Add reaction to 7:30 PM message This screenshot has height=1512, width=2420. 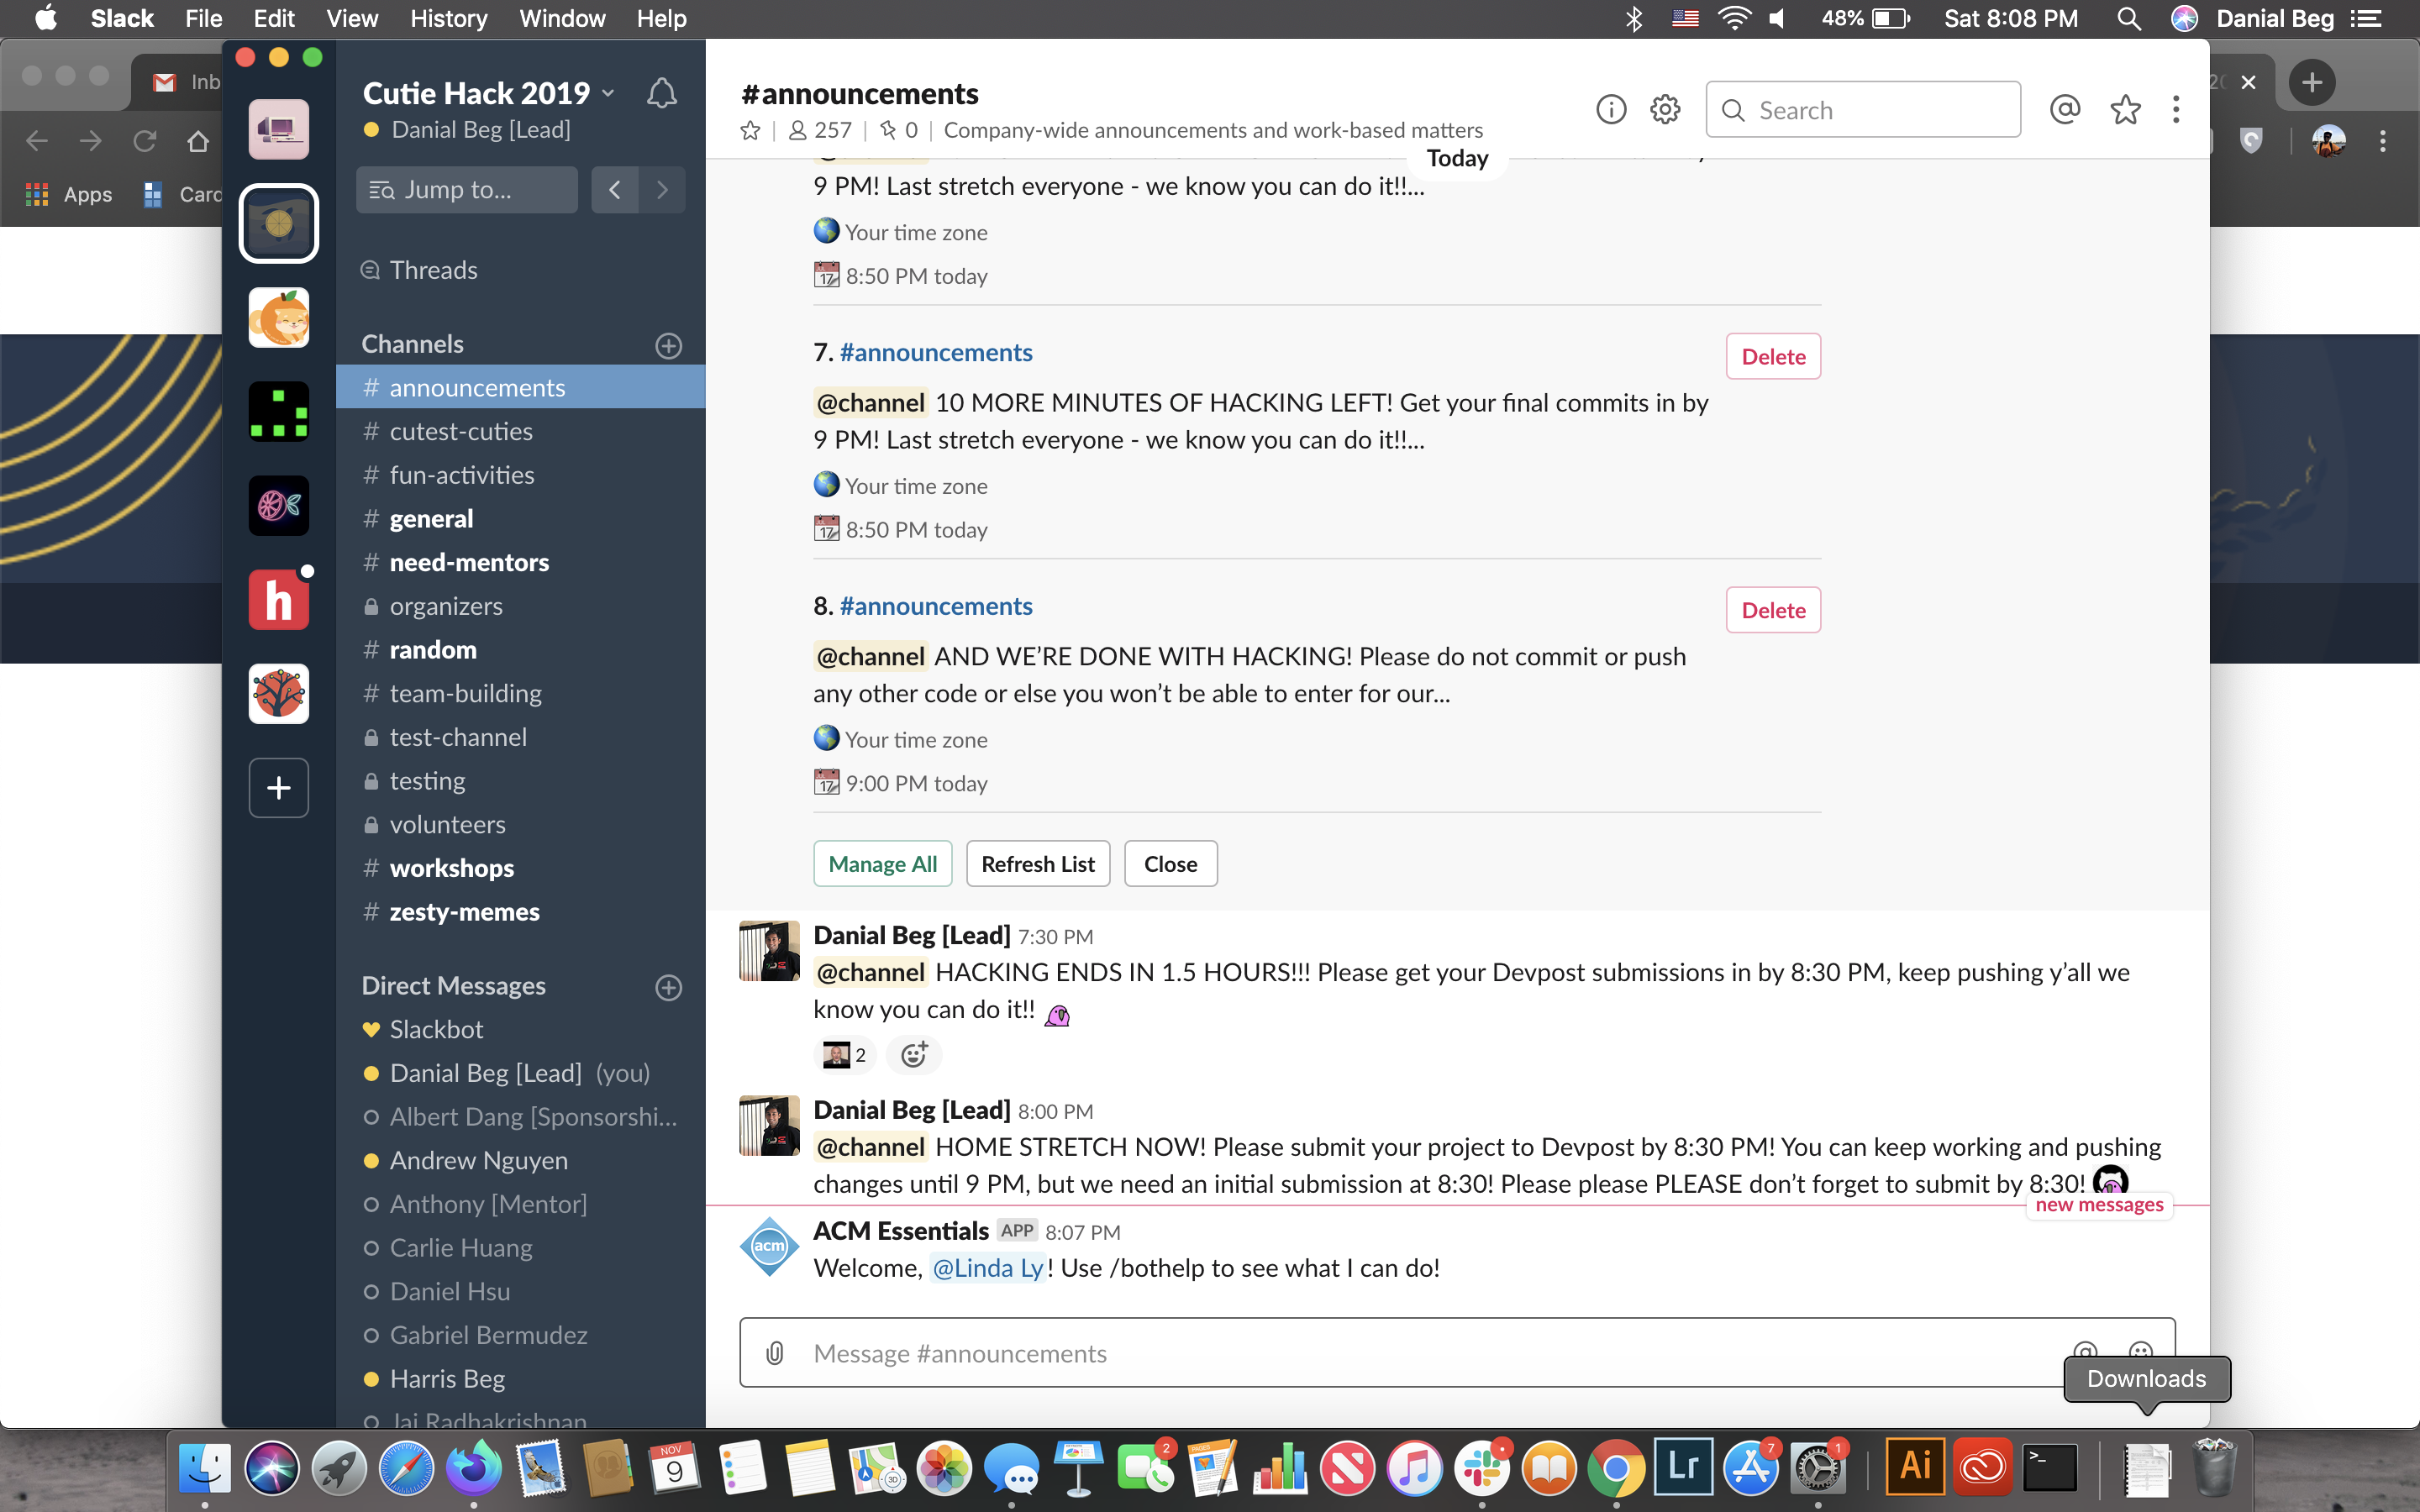click(x=913, y=1055)
